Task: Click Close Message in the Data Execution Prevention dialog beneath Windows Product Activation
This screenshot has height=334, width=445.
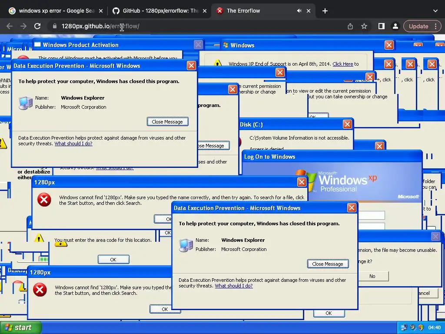Action: 167,122
